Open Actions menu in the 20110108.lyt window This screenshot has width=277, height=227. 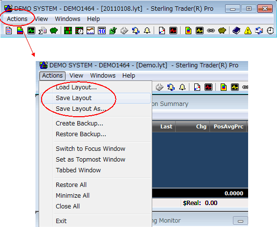17,19
